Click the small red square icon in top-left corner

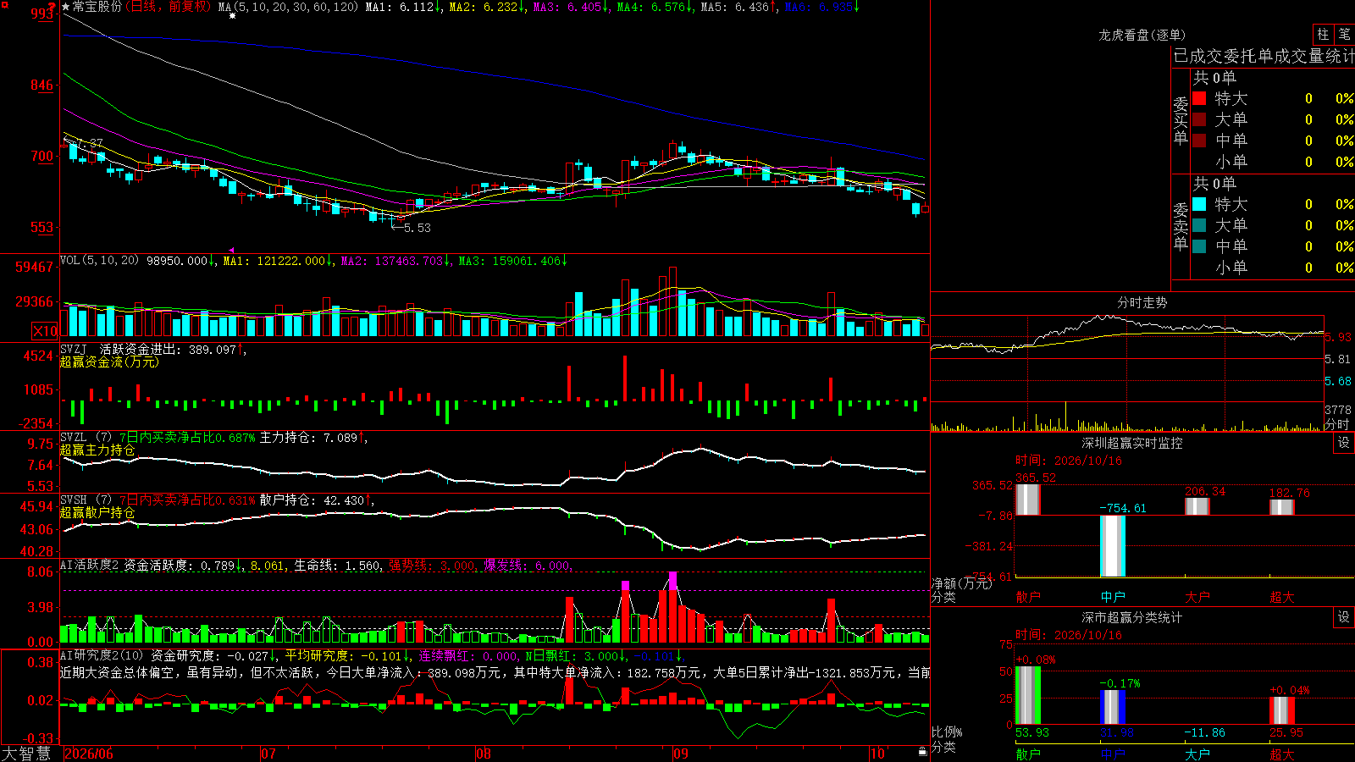tap(5, 5)
